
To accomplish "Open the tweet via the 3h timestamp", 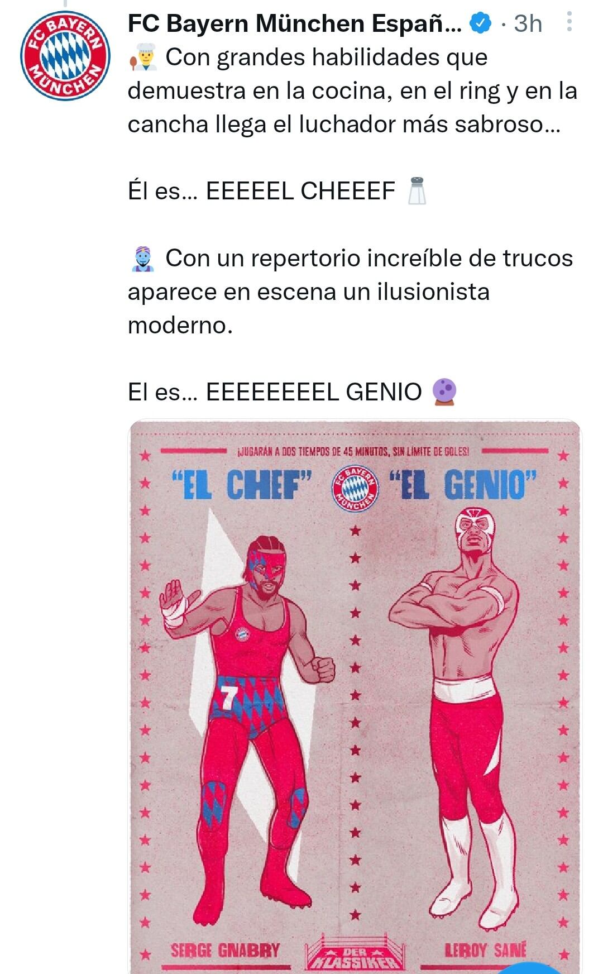I will 528,23.
